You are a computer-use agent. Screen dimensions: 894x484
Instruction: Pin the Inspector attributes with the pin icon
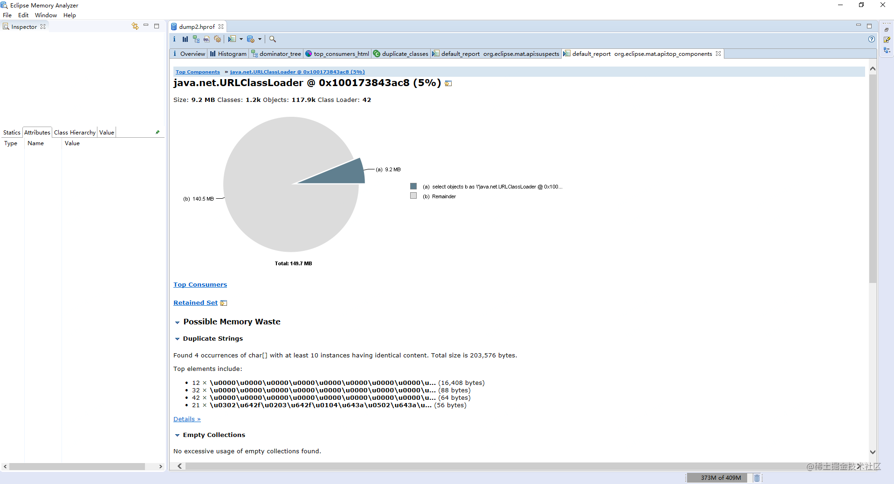click(158, 132)
